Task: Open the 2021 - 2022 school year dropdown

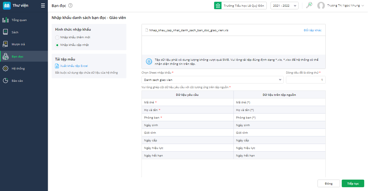Action: tap(284, 6)
